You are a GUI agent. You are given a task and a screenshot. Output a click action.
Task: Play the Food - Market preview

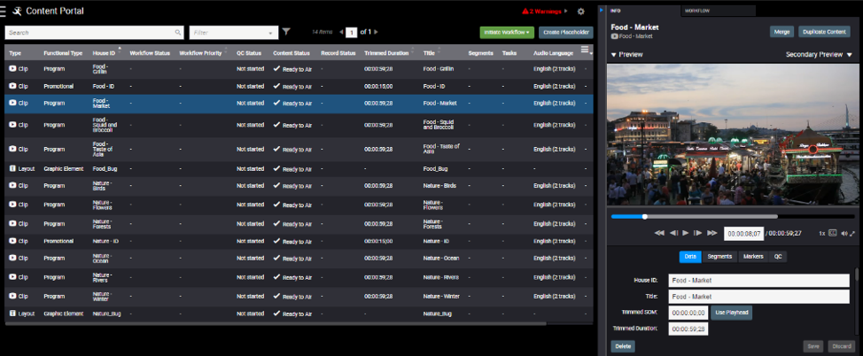pos(686,233)
